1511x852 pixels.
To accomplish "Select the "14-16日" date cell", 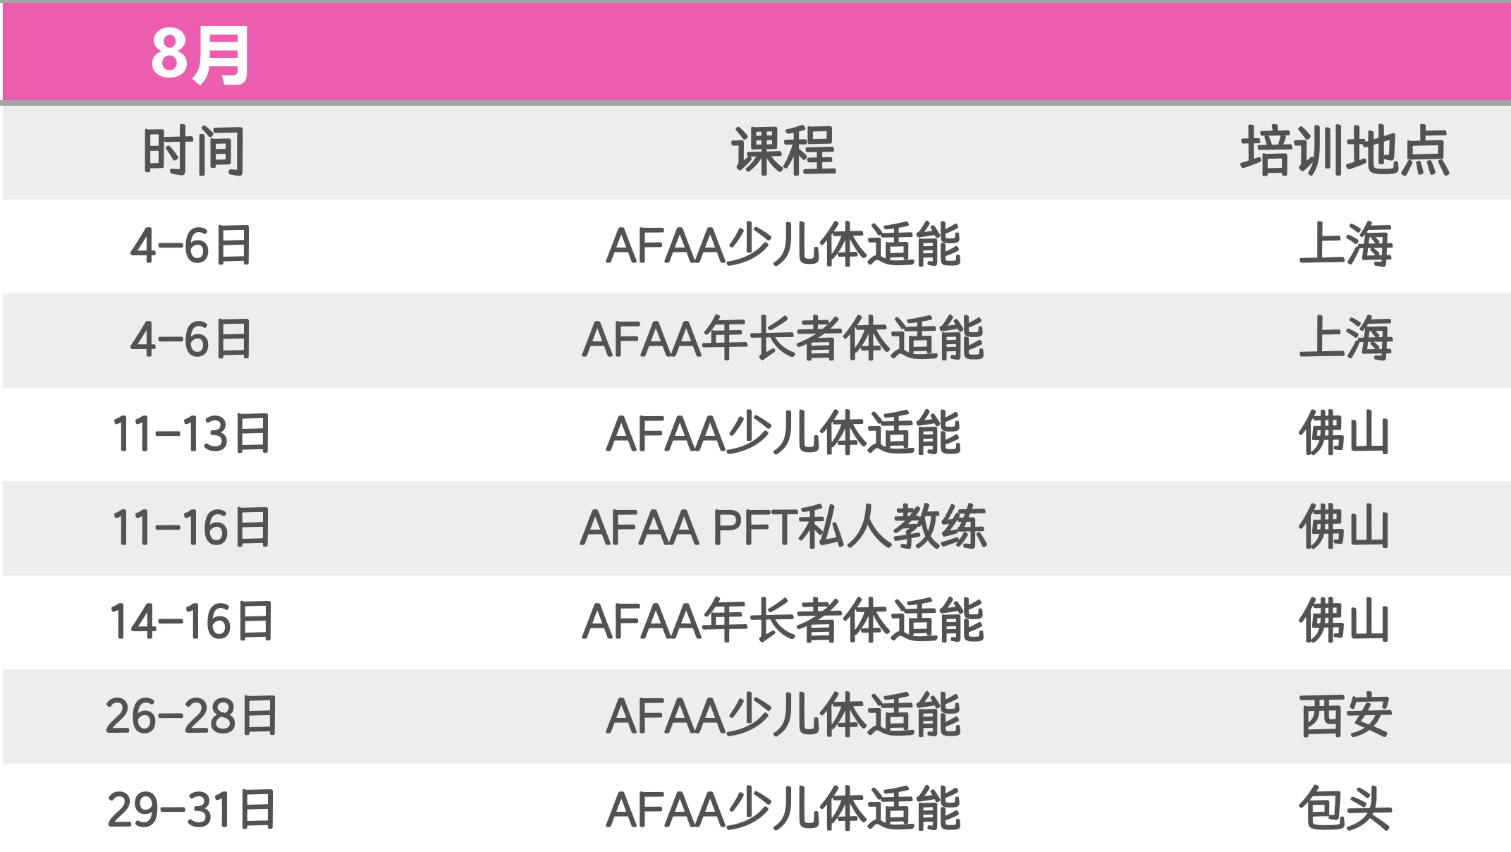I will click(192, 621).
